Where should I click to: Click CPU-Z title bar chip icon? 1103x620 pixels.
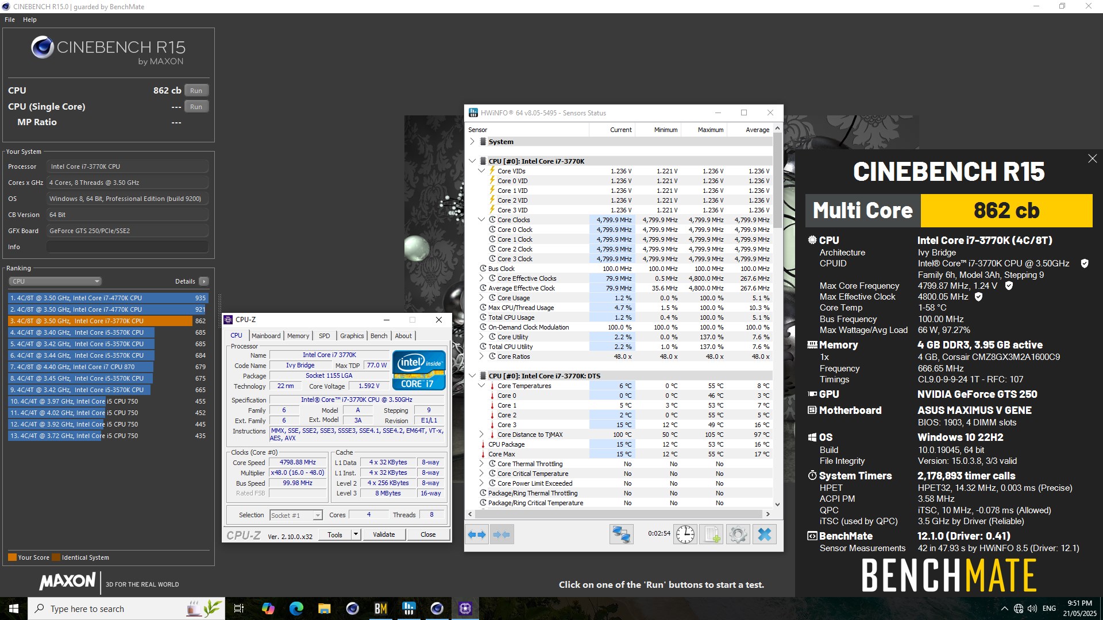coord(228,320)
